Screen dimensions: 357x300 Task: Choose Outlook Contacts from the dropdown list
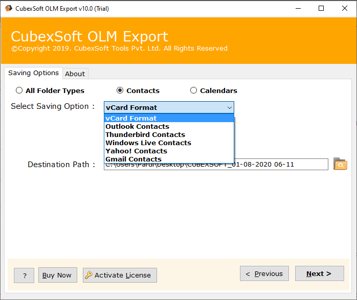169,126
